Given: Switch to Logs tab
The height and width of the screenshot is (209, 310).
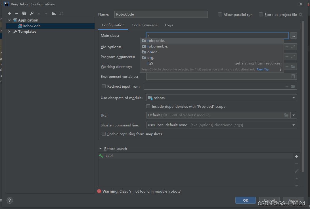Looking at the screenshot, I should click(x=169, y=25).
